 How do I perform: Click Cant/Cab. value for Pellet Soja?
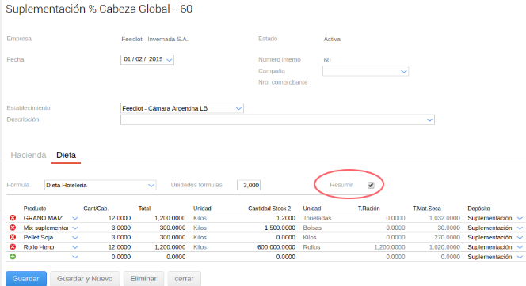click(121, 238)
